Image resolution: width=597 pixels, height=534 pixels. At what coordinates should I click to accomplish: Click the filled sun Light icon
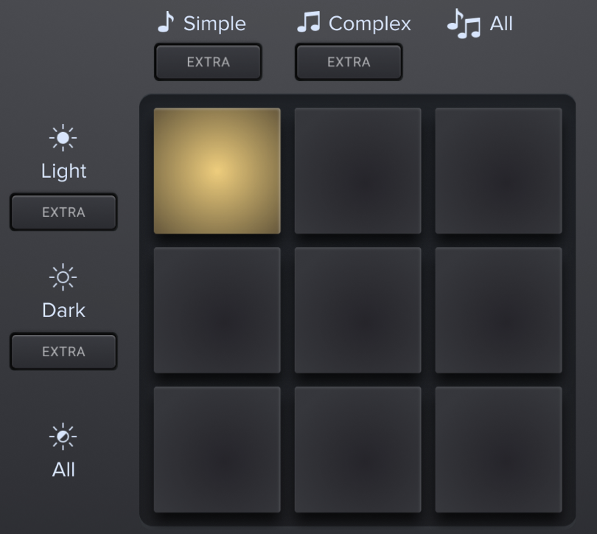pos(63,137)
